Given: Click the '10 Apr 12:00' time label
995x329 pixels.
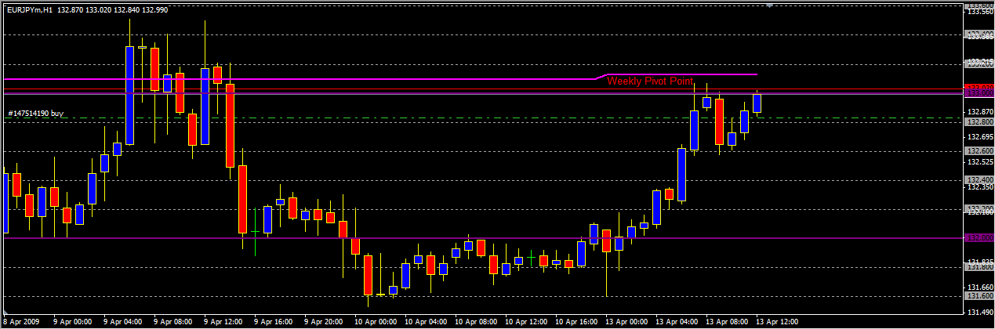Looking at the screenshot, I should (x=525, y=322).
